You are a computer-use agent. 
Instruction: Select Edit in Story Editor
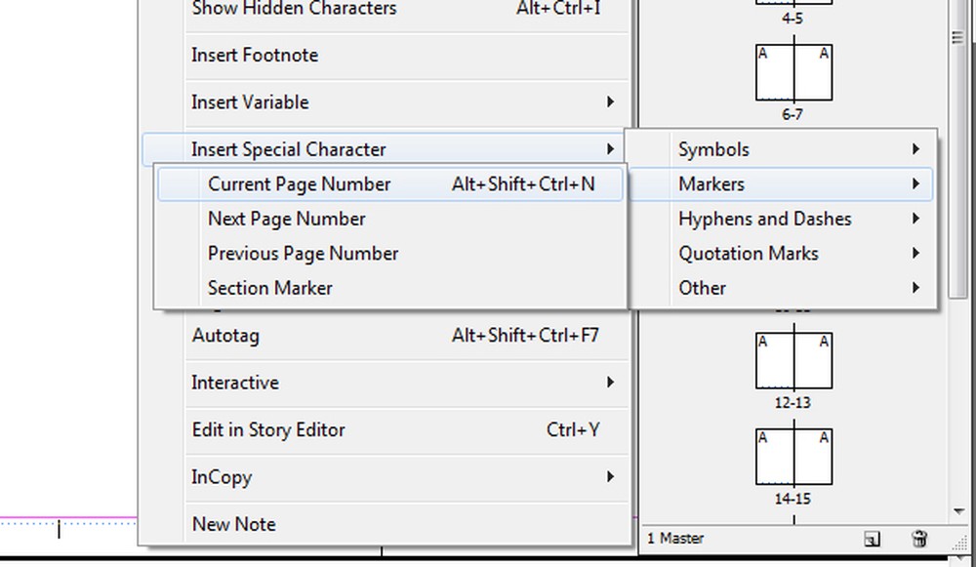tap(268, 429)
